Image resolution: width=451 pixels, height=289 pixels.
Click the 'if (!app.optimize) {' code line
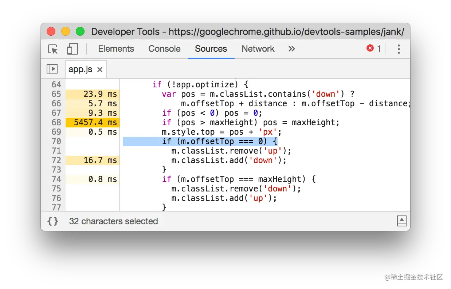(x=200, y=84)
